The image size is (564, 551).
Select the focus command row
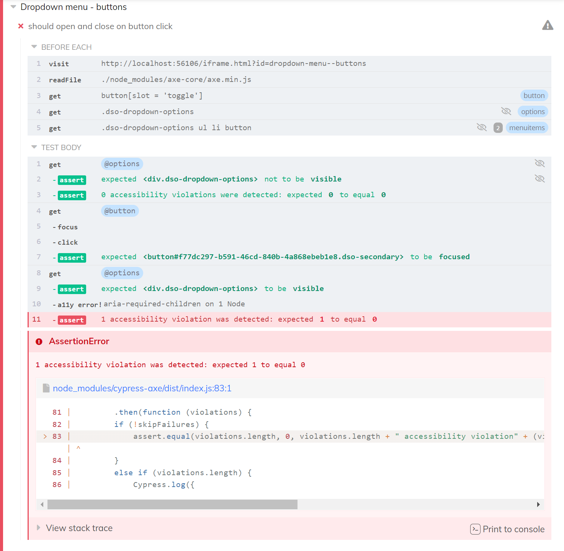(289, 227)
